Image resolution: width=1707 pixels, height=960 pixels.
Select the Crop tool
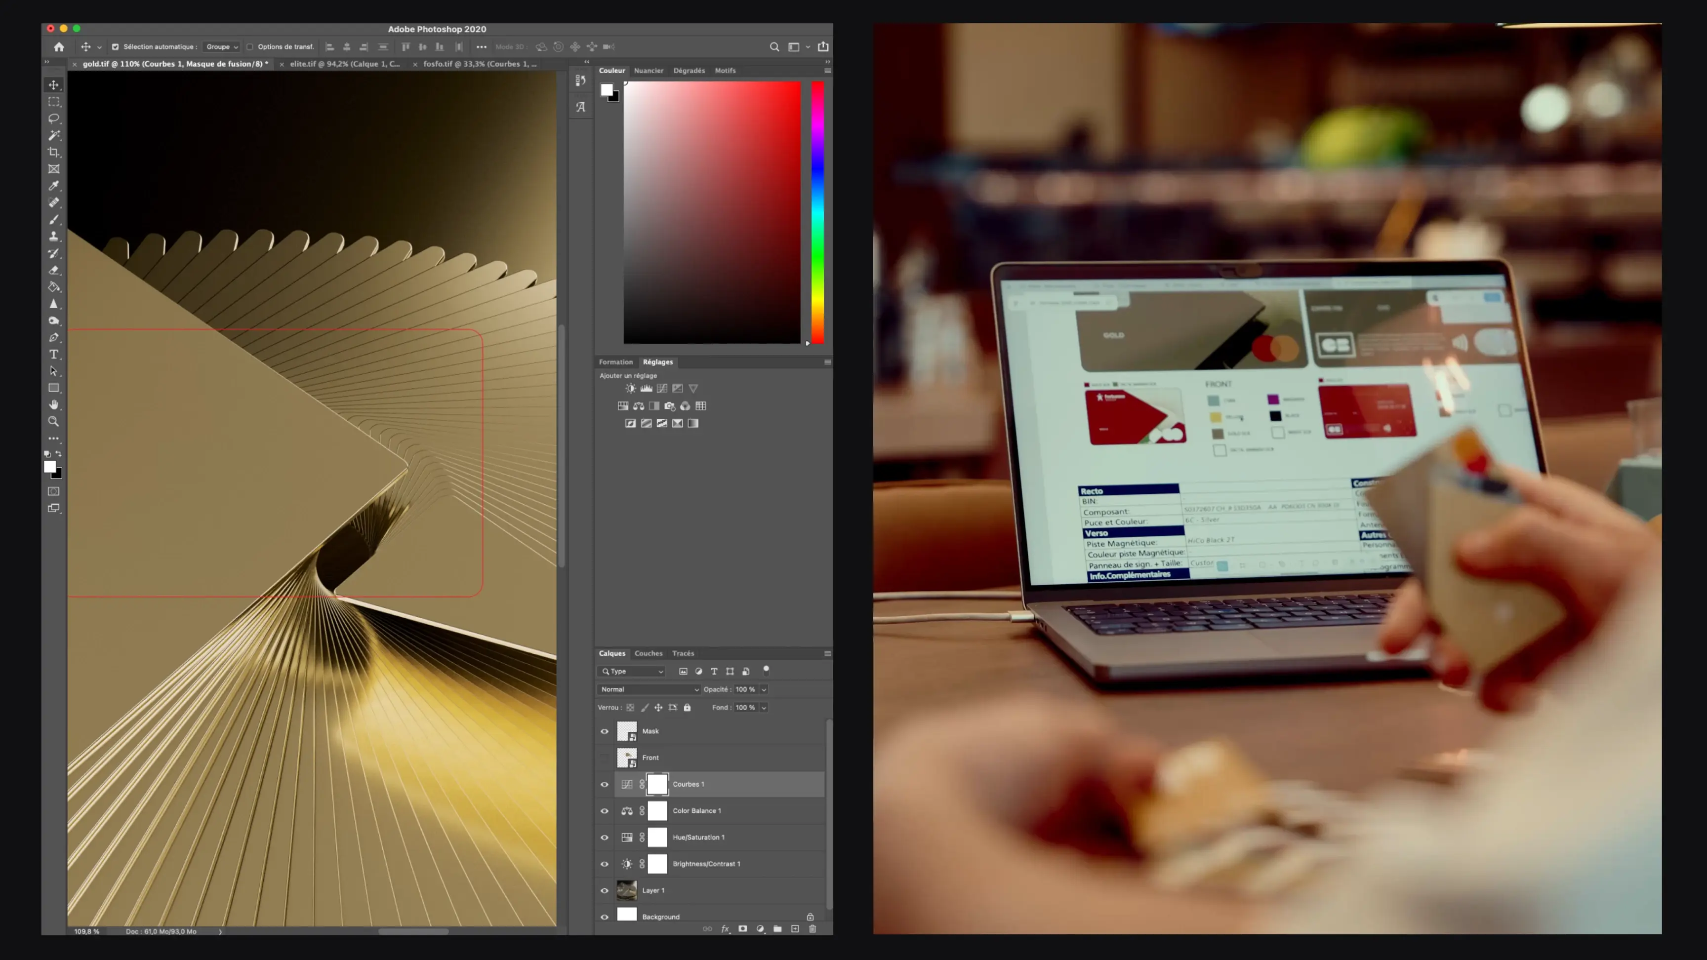(54, 153)
